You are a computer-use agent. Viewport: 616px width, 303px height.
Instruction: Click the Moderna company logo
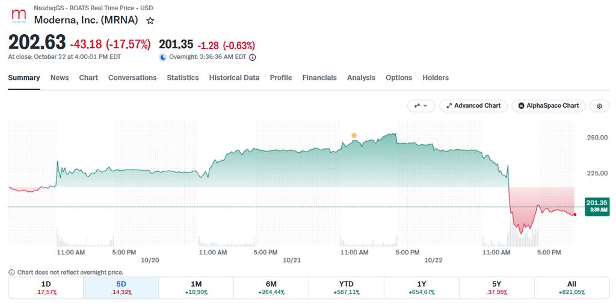[19, 16]
